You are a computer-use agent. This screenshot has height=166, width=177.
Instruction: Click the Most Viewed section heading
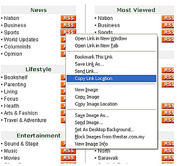[x=136, y=10]
